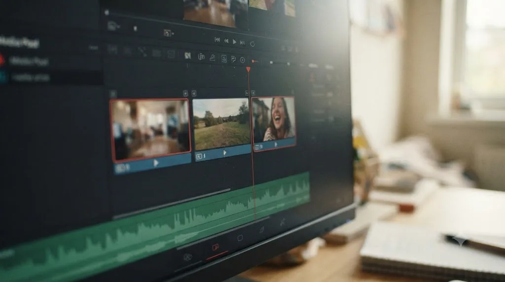Toggle the loop playback circular arrow
Image resolution: width=505 pixels, height=282 pixels.
click(252, 44)
